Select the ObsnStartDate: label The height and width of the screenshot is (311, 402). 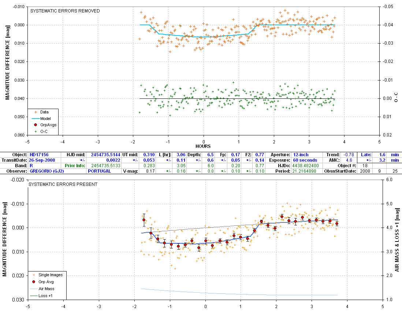pos(340,171)
